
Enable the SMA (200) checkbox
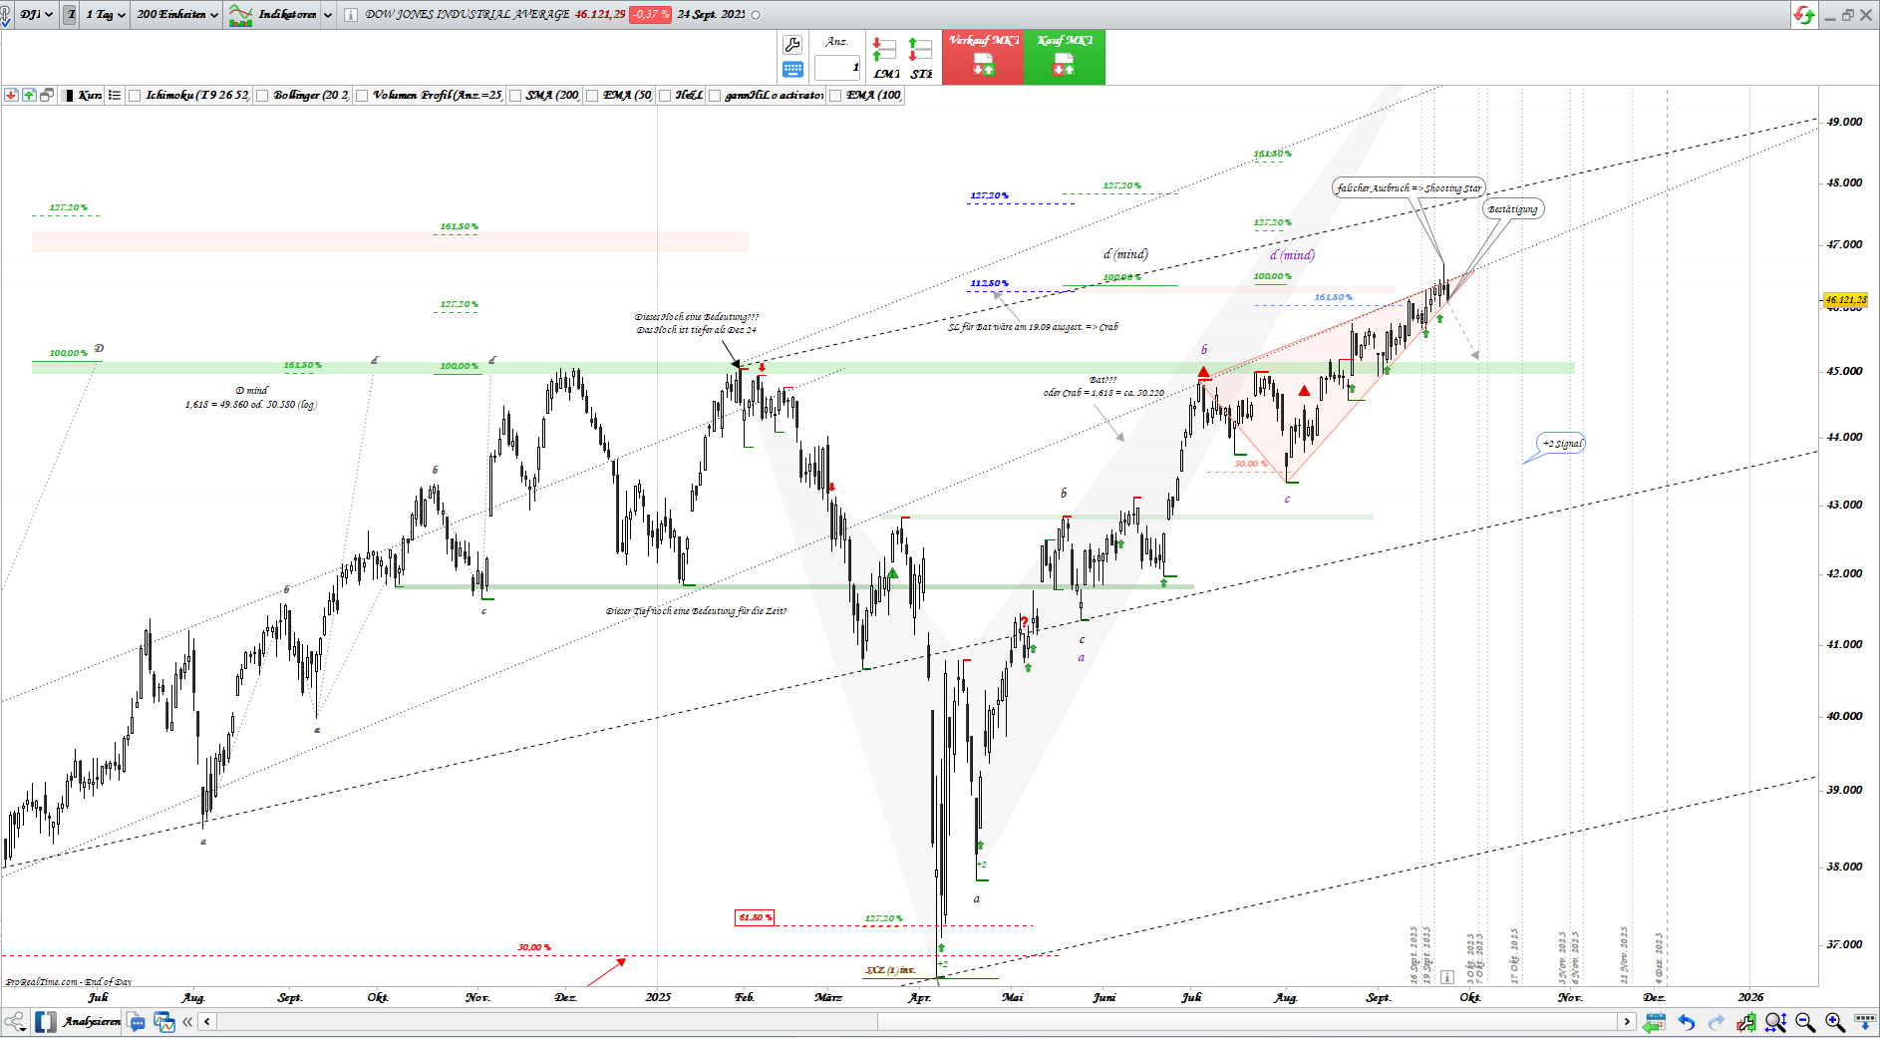point(515,96)
